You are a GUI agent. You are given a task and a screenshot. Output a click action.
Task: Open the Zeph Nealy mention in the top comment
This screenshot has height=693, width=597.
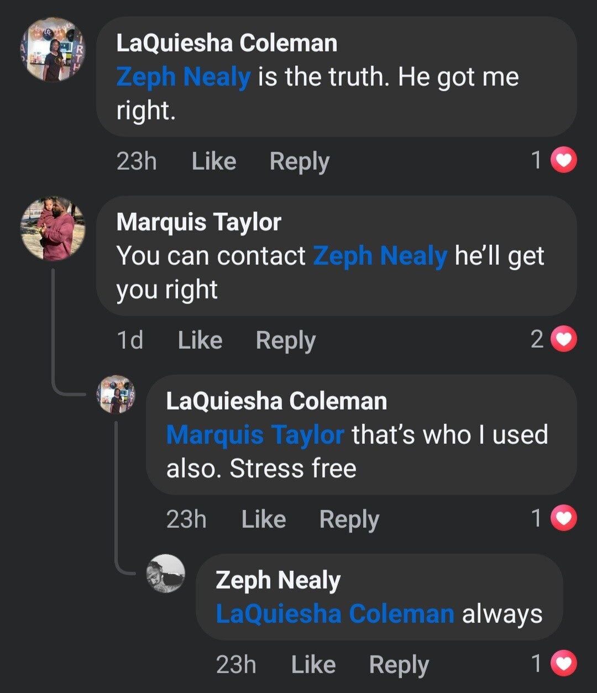pyautogui.click(x=184, y=76)
